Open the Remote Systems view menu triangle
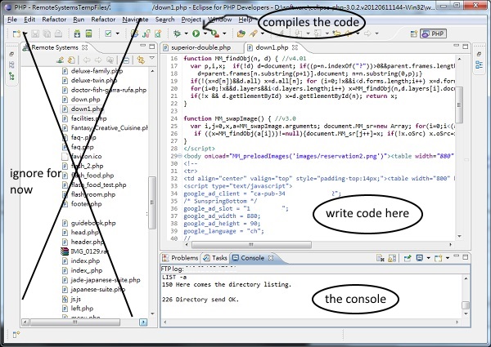Screen dimensions: 491x347 (x=152, y=58)
